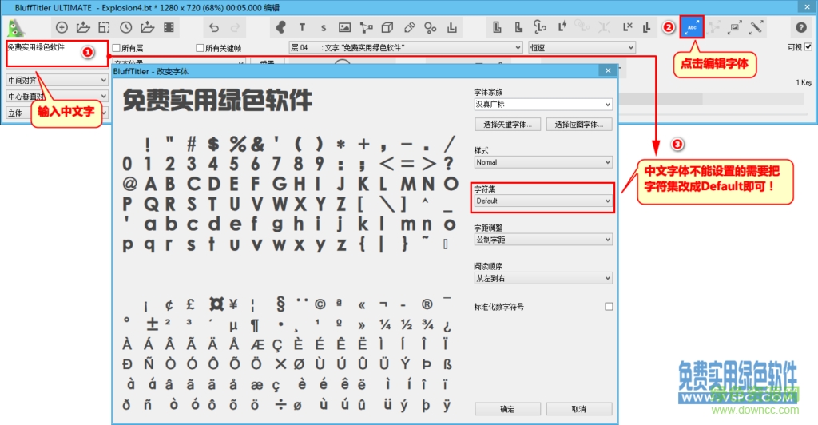
Task: Uncheck the 可视 visibility checkbox
Action: (808, 47)
